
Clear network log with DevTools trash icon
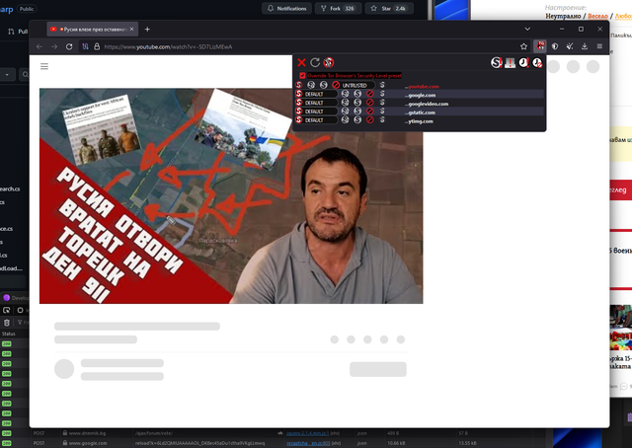click(7, 323)
